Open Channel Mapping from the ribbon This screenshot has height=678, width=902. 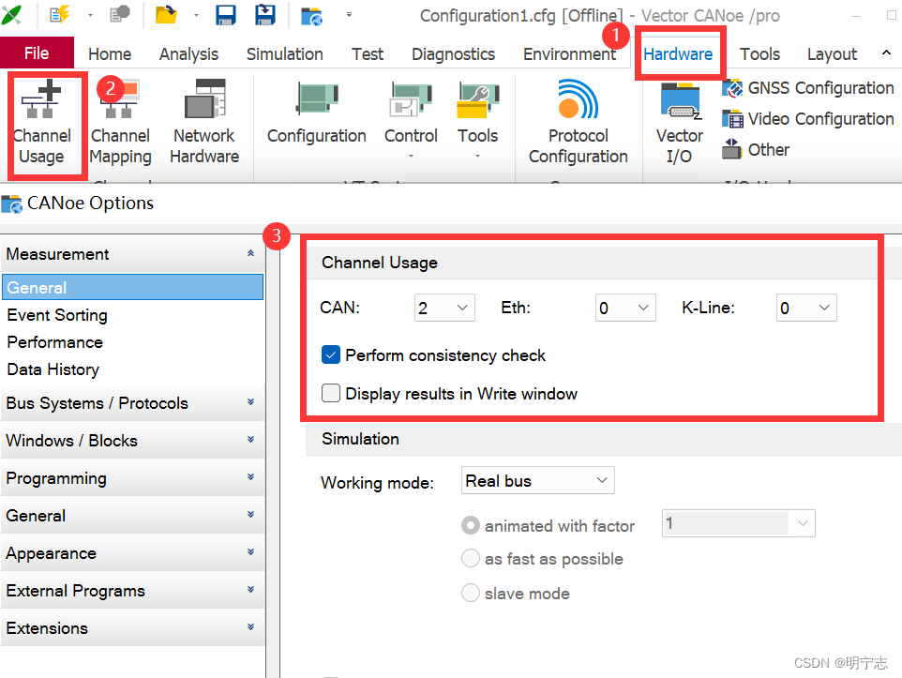pyautogui.click(x=120, y=123)
